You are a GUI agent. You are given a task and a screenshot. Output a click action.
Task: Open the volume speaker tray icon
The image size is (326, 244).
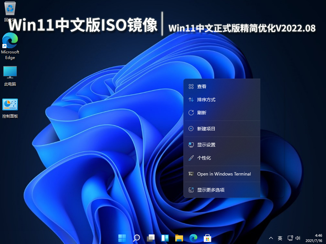click(x=298, y=238)
